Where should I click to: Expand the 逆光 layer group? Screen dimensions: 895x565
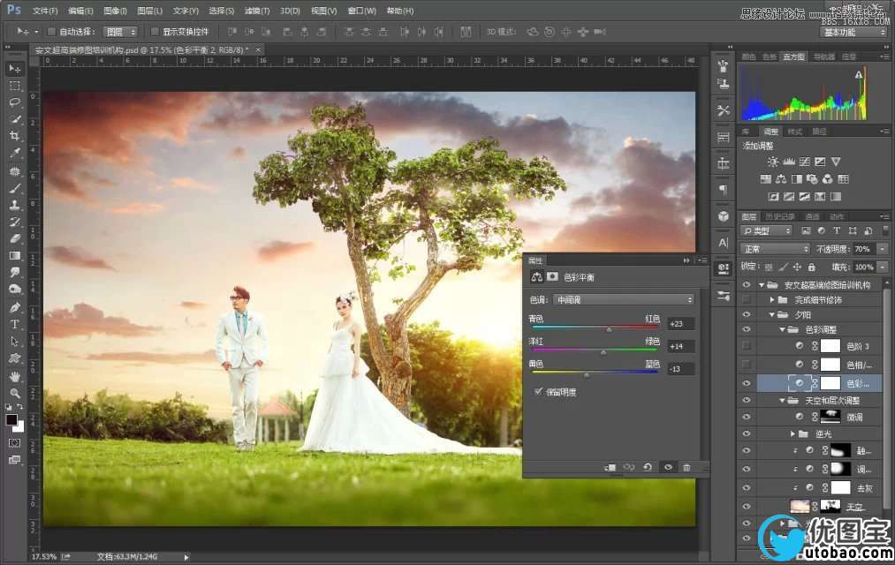click(x=793, y=434)
